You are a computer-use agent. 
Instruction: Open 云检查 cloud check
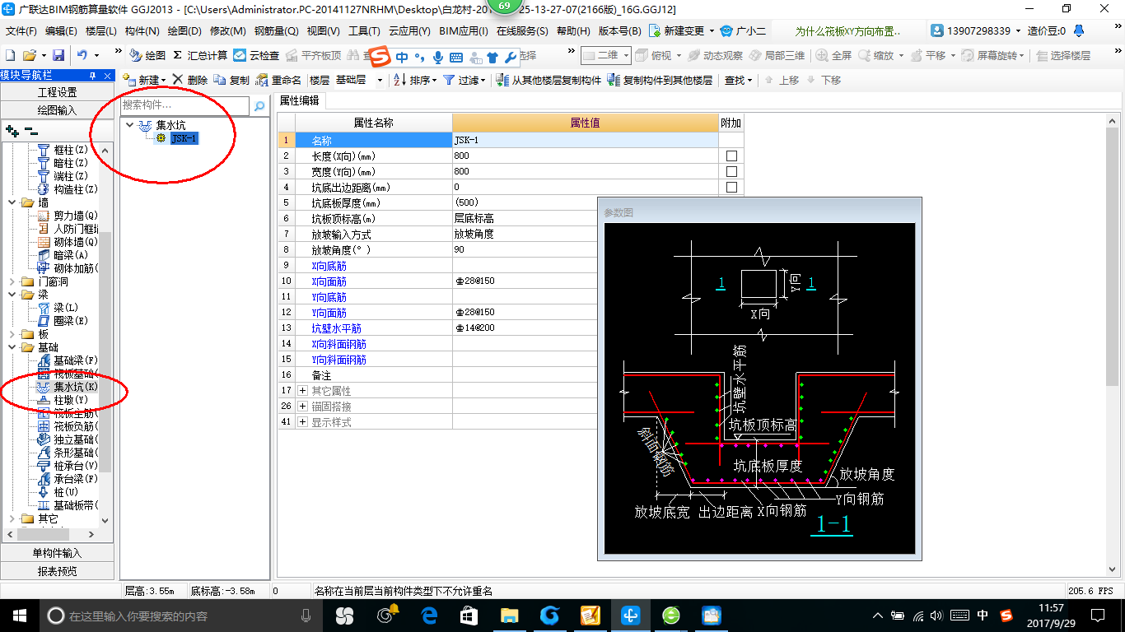click(256, 55)
